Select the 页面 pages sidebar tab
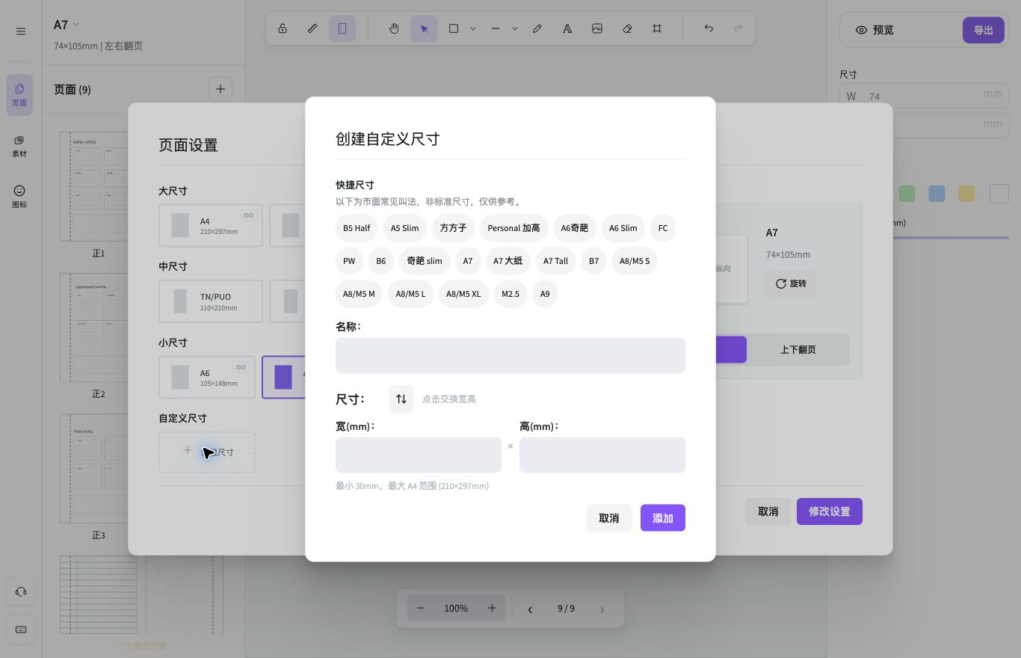This screenshot has width=1021, height=658. pyautogui.click(x=19, y=95)
